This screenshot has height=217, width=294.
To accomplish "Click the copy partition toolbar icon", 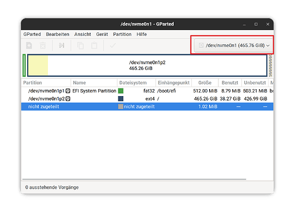I will coord(80,46).
